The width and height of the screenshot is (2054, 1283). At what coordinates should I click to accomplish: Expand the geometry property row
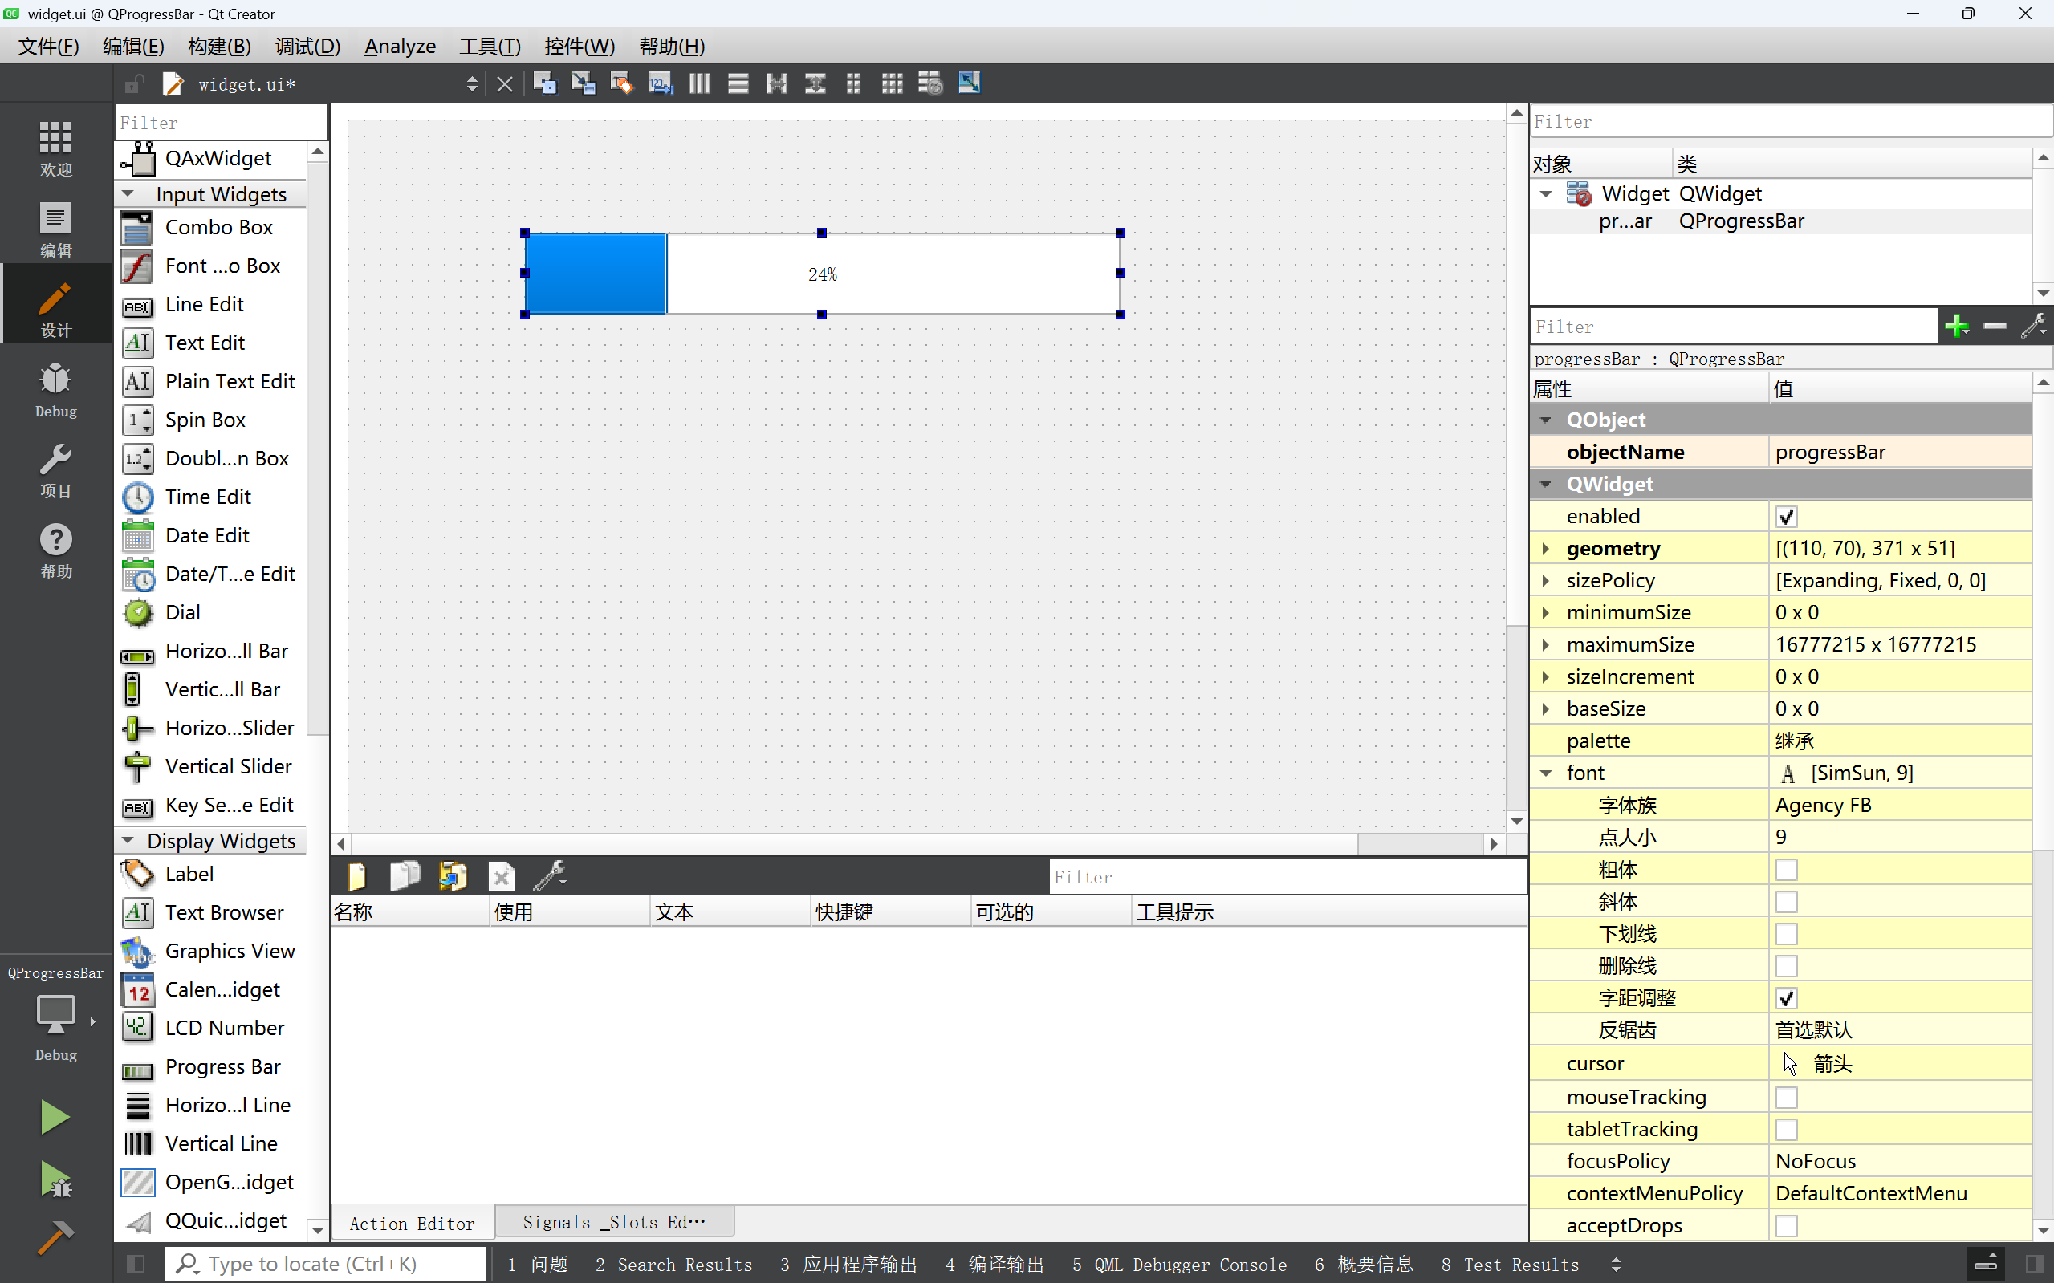pyautogui.click(x=1546, y=548)
